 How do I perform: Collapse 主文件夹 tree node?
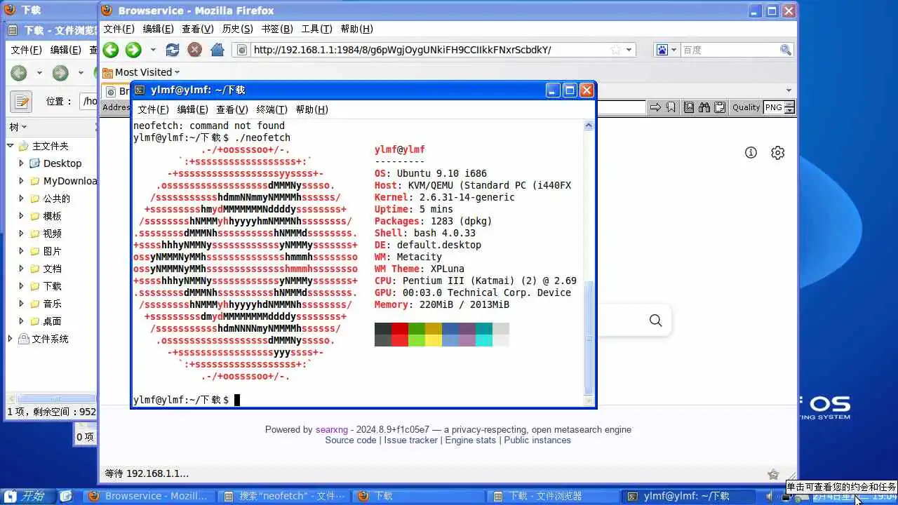click(x=11, y=146)
